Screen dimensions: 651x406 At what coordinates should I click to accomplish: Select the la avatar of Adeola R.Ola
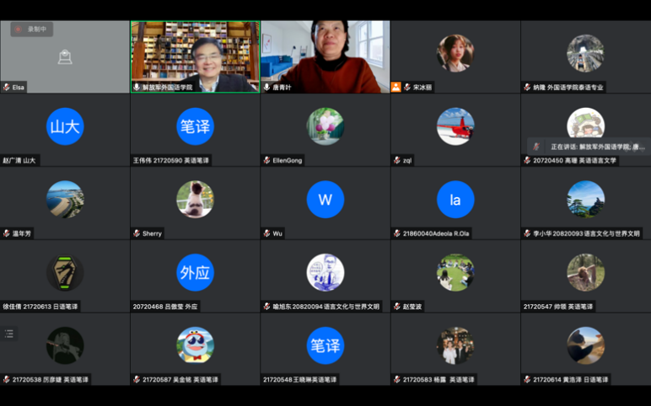(455, 200)
